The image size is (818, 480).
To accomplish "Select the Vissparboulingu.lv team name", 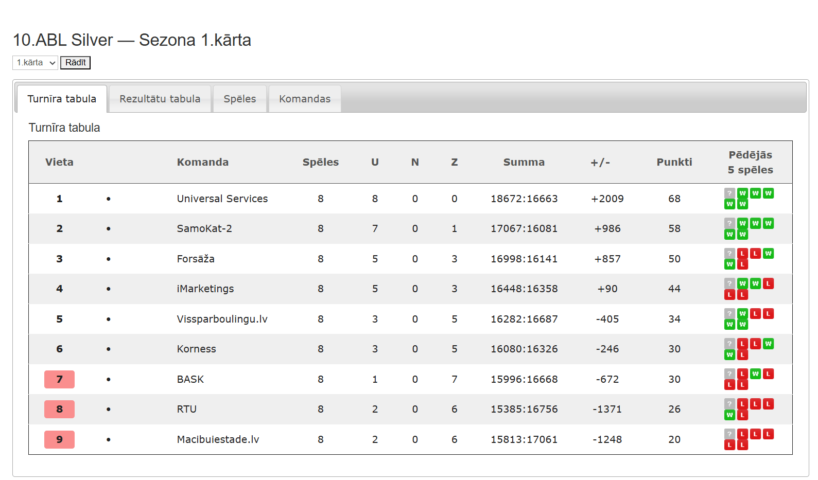I will (x=222, y=319).
